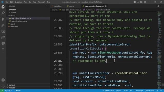This screenshot has width=164, height=92.
Task: Open the Selection menu
Action: pos(18,2)
